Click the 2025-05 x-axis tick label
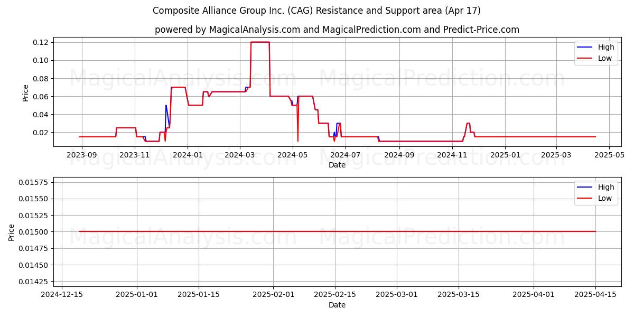Screen dimensions: 634x317 click(609, 155)
